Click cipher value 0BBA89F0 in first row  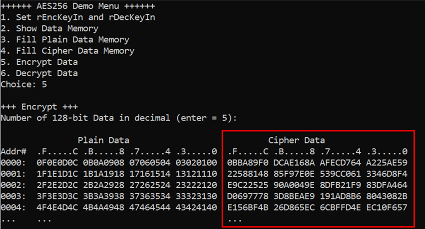click(x=248, y=163)
